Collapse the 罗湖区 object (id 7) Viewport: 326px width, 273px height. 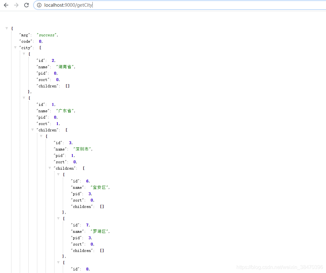coord(58,218)
